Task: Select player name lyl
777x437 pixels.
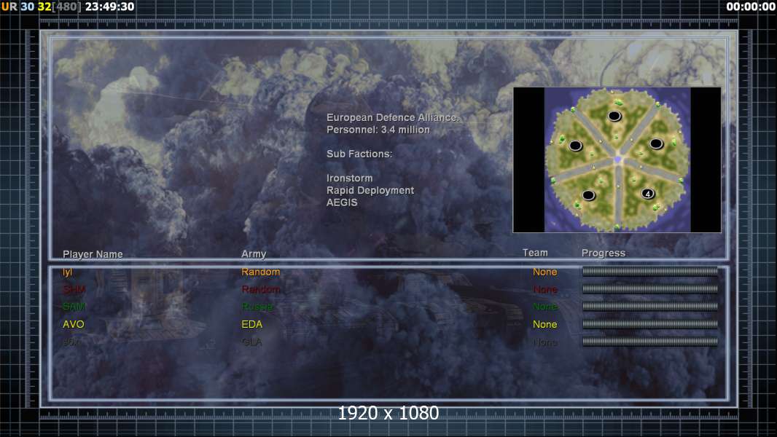Action: coord(67,272)
